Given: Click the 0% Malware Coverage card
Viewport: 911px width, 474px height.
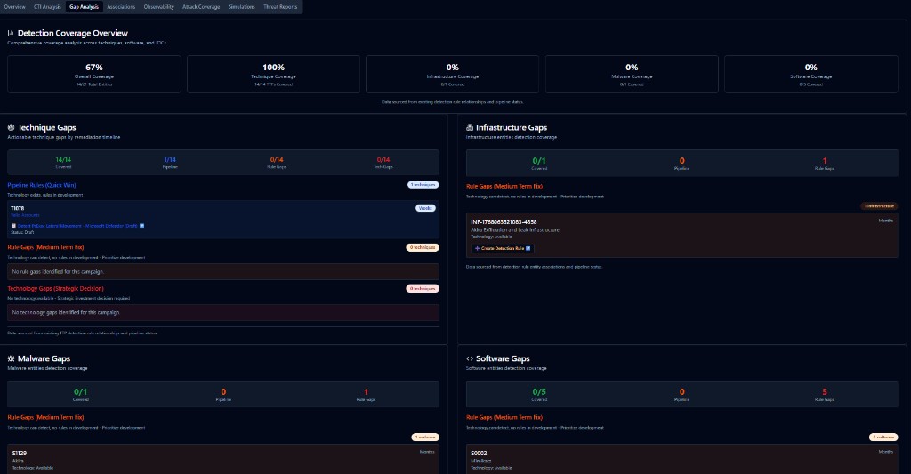Looking at the screenshot, I should click(632, 75).
